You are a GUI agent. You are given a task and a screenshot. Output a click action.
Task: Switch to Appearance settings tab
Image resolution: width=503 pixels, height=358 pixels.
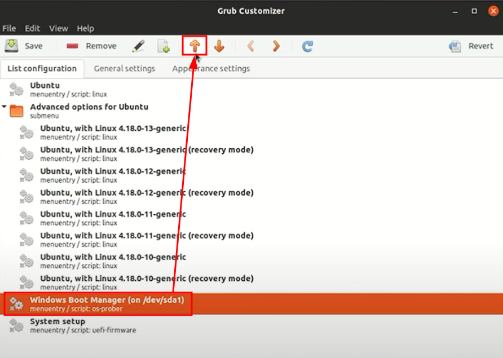click(211, 68)
